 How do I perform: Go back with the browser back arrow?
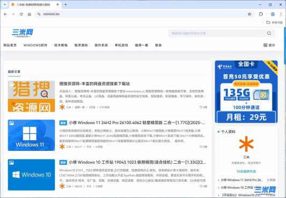(5, 14)
